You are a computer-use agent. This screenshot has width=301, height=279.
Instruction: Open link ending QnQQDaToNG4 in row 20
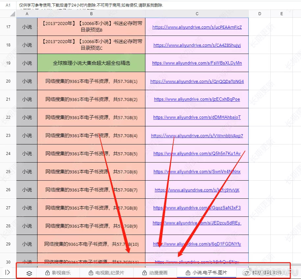pyautogui.click(x=197, y=81)
